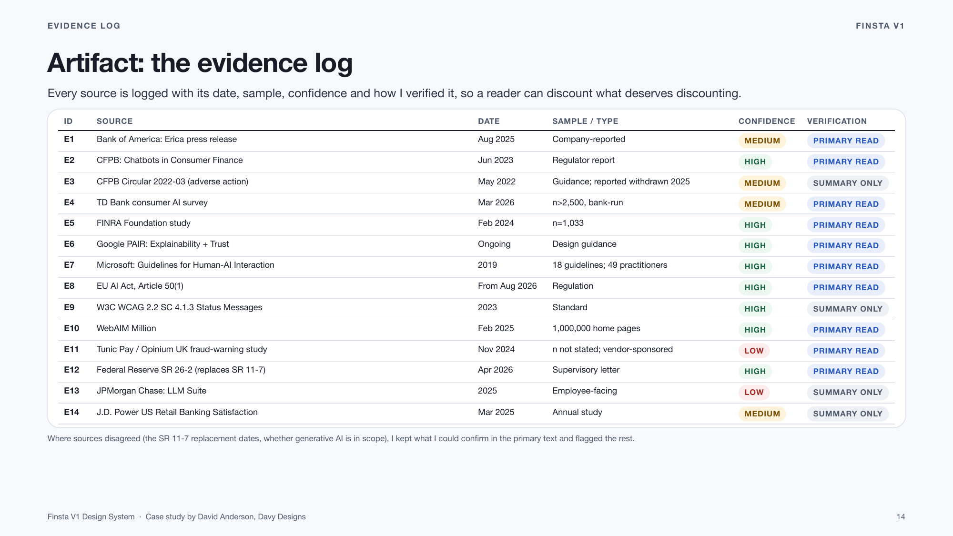
Task: Click 'n>2,500, bank-run' sample cell
Action: (588, 202)
